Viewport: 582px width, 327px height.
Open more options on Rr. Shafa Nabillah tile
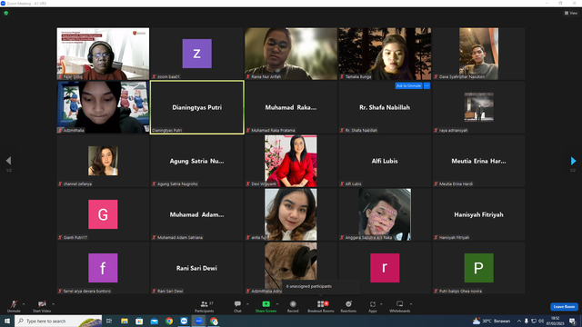tap(426, 85)
